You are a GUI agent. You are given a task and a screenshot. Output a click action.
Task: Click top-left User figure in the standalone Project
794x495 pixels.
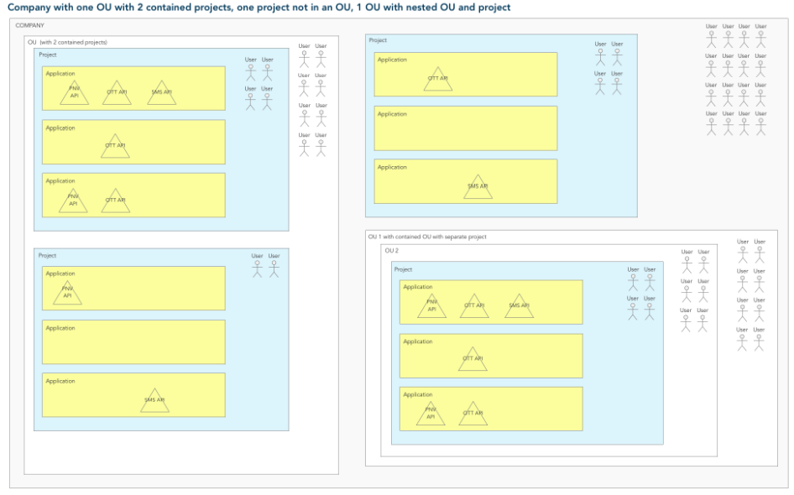(600, 56)
